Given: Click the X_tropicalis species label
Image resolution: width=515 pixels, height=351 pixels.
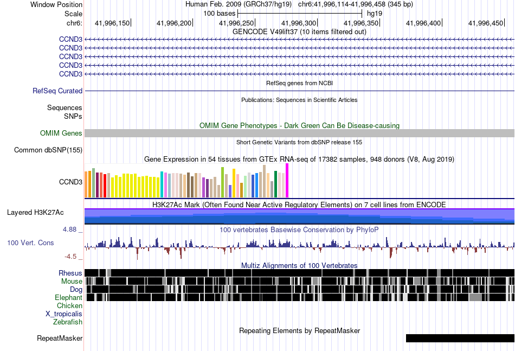Looking at the screenshot, I should coord(64,314).
